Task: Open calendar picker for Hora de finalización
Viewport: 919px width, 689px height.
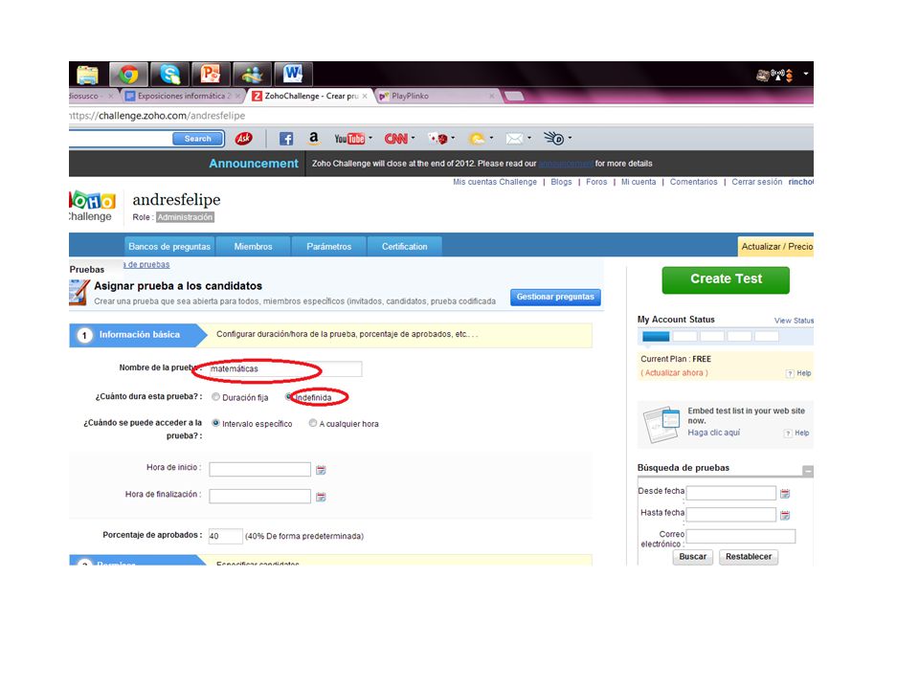Action: (321, 497)
